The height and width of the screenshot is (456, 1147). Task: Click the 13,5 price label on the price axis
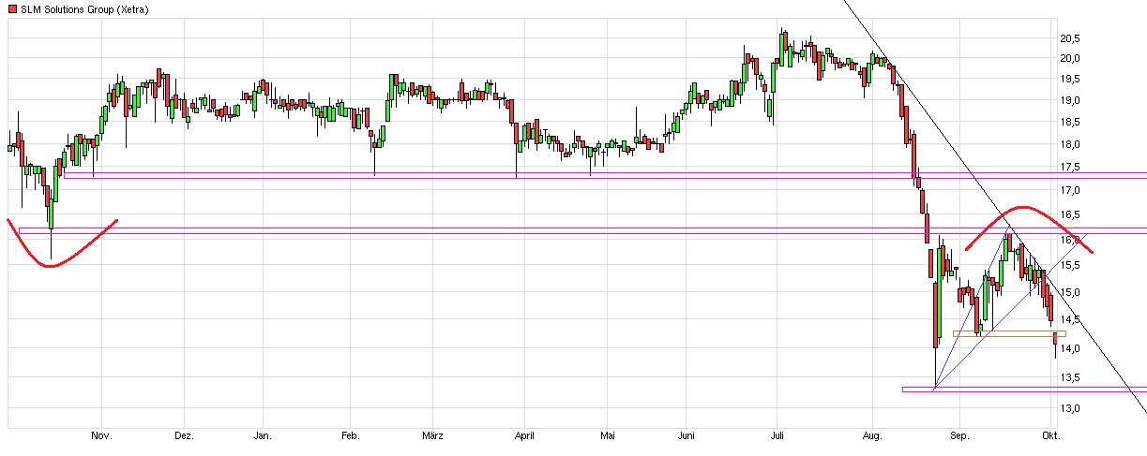tap(1070, 377)
